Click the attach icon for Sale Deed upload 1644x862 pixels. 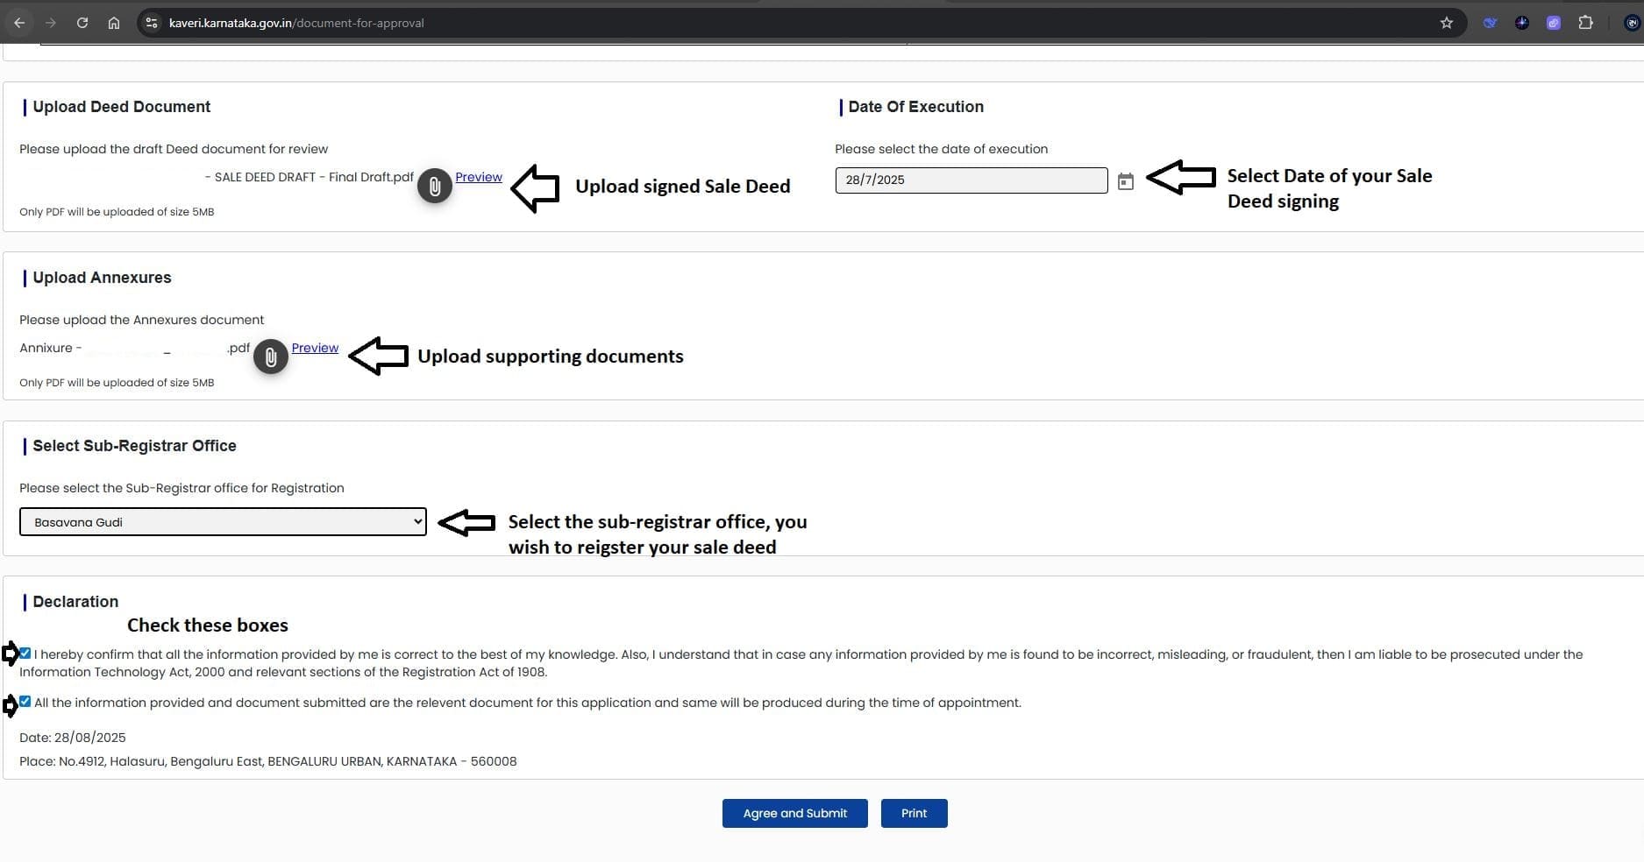pos(434,186)
